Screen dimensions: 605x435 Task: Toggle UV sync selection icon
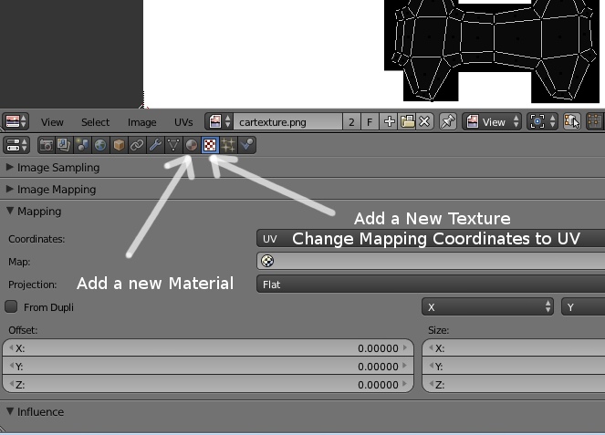click(573, 121)
